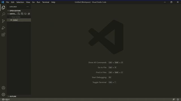Click the Toggle Terminal label
This screenshot has height=101, width=181.
pos(99,82)
